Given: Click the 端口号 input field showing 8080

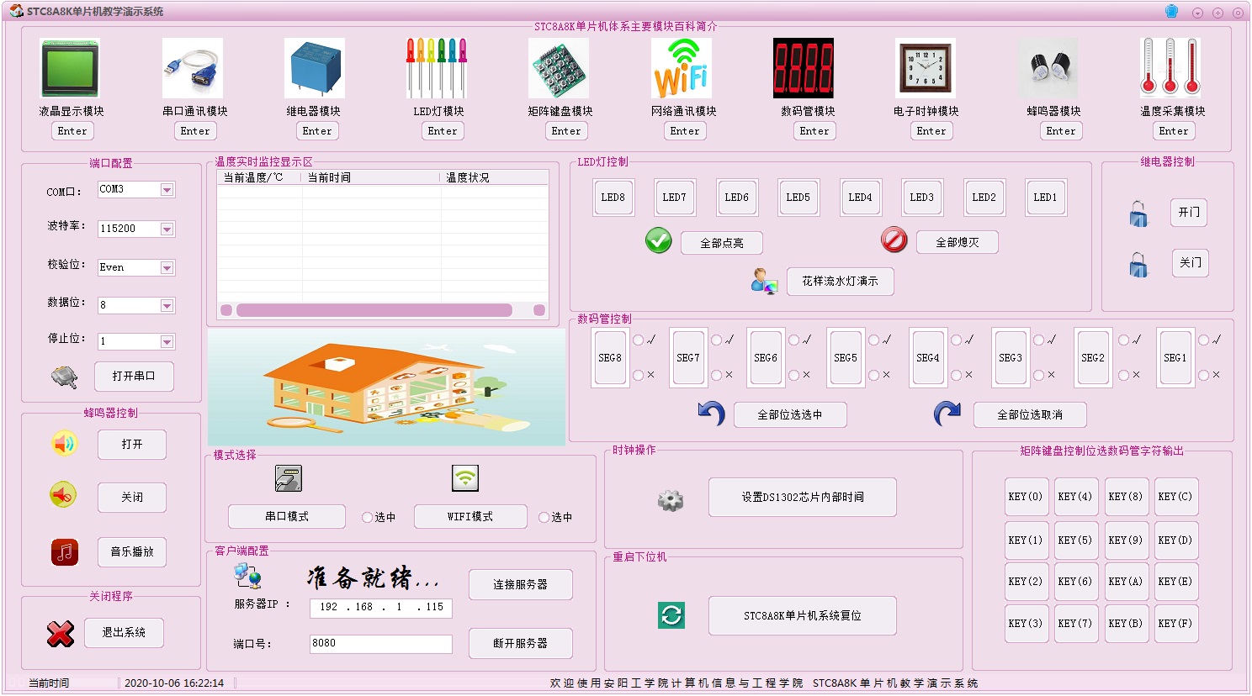Looking at the screenshot, I should tap(381, 644).
